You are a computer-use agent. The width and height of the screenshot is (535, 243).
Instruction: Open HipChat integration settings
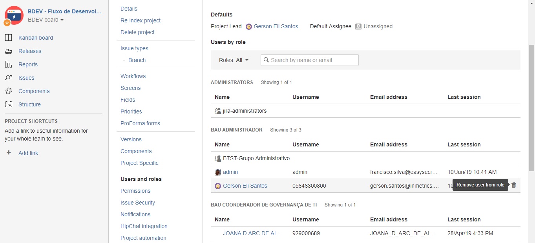pyautogui.click(x=144, y=226)
